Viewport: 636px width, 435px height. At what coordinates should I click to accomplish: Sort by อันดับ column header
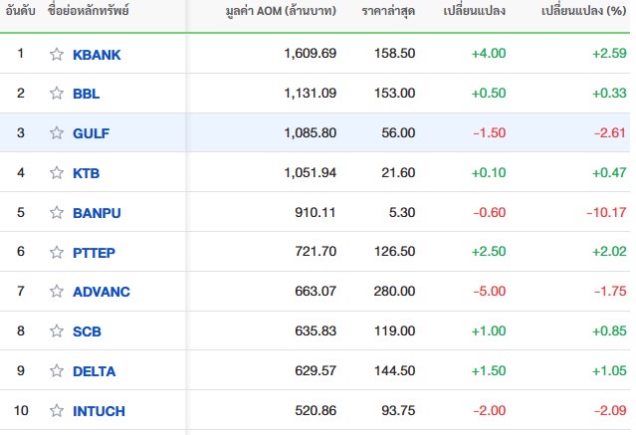[x=20, y=10]
